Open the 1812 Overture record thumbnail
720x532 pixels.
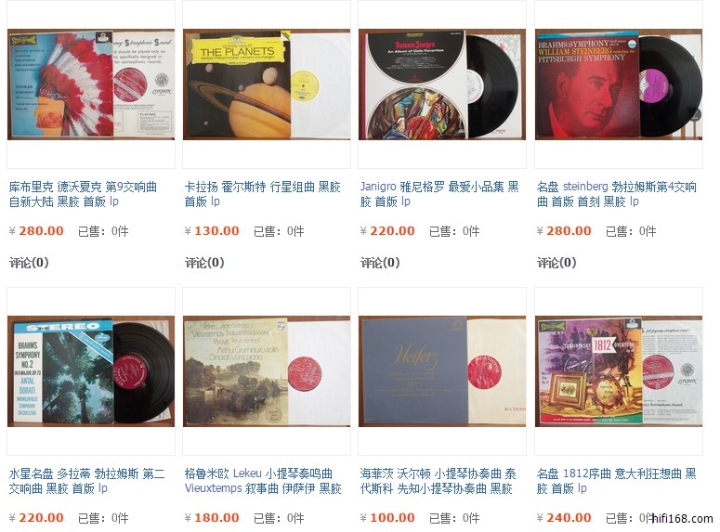[619, 371]
